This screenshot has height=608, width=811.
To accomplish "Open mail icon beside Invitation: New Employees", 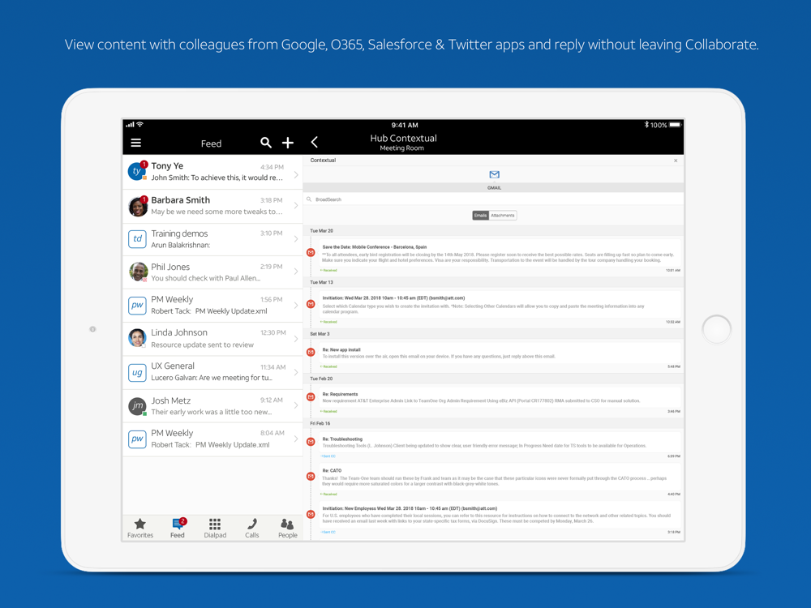I will tap(311, 515).
